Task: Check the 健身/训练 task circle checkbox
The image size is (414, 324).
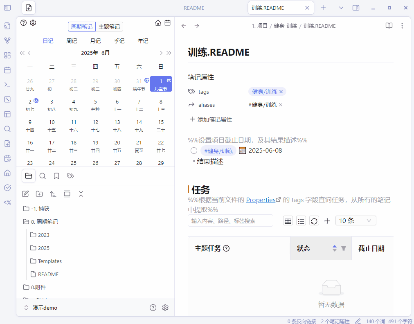Action: click(194, 151)
